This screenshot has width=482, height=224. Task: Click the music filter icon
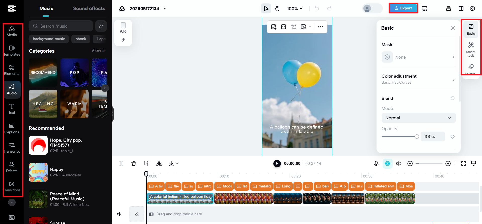101,26
